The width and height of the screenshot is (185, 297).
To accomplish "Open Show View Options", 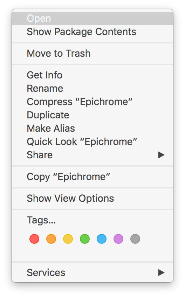I will (x=92, y=199).
